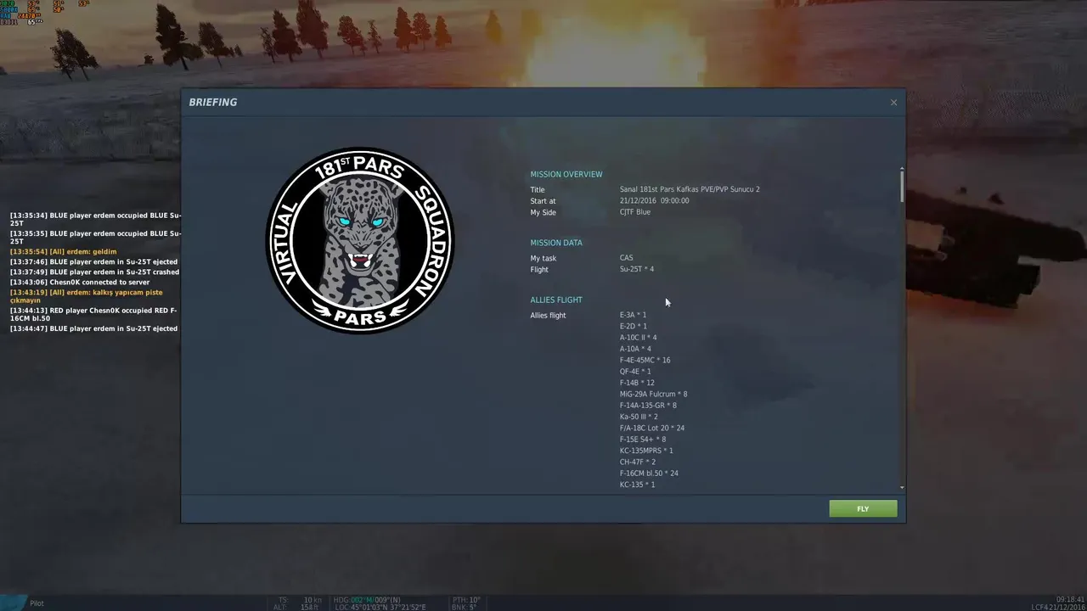Click the 'CAS' task value

[626, 258]
